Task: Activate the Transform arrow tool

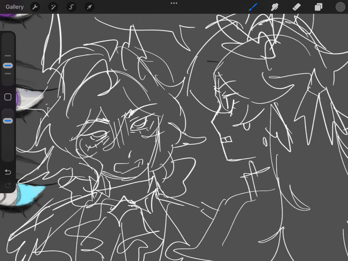Action: tap(89, 7)
